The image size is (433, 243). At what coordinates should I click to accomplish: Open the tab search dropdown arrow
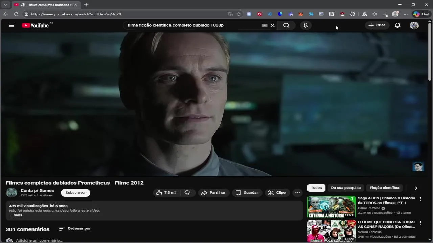5,5
